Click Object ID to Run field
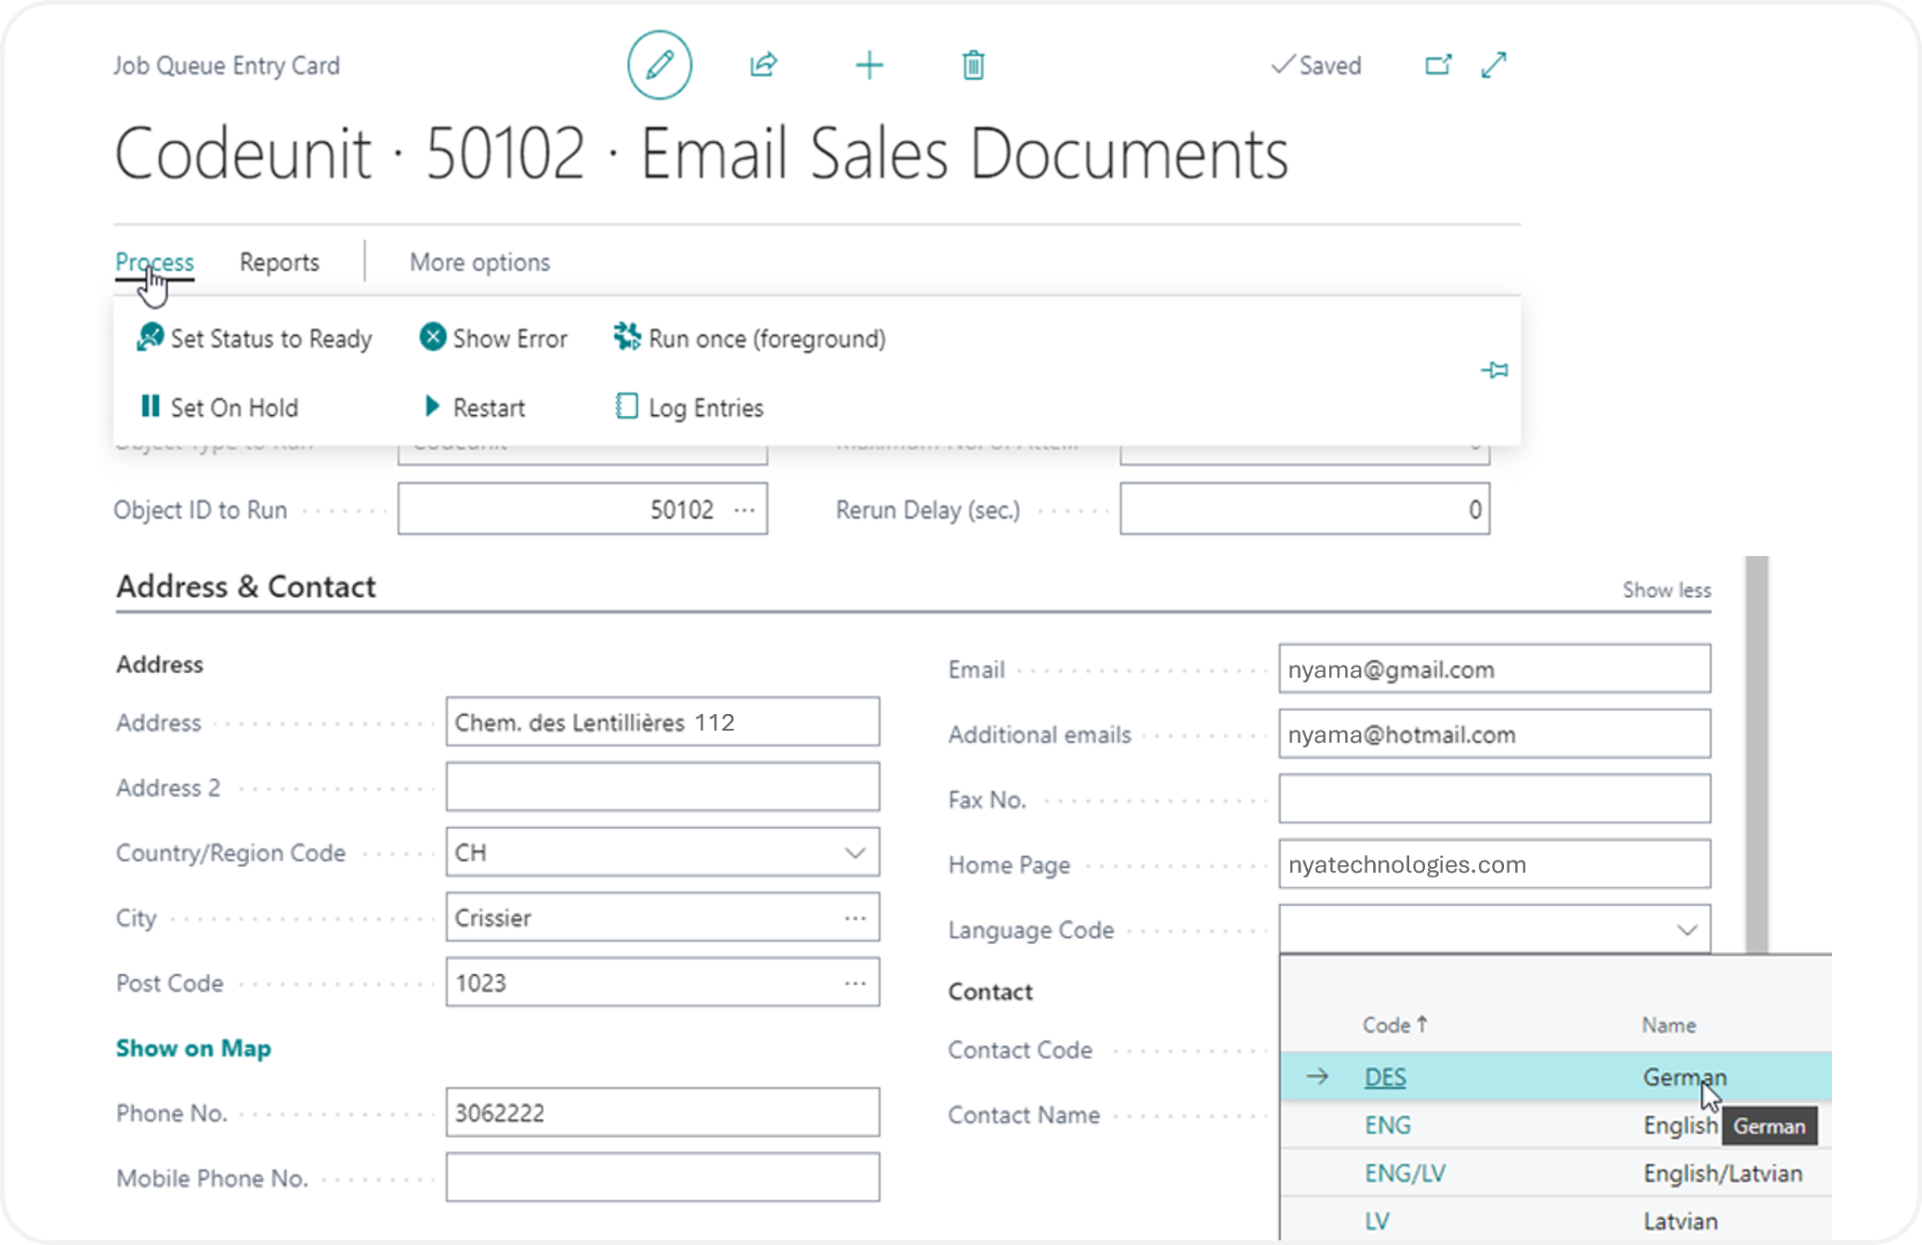The width and height of the screenshot is (1922, 1245). (x=582, y=509)
